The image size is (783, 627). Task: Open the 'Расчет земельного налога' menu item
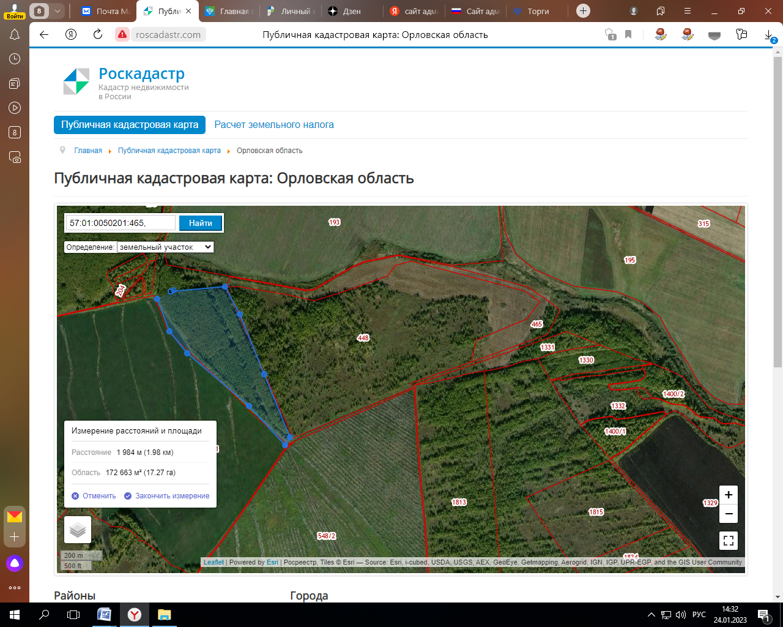pos(274,125)
